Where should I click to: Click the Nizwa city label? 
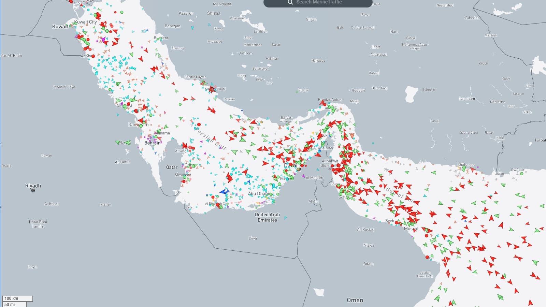coord(369,245)
